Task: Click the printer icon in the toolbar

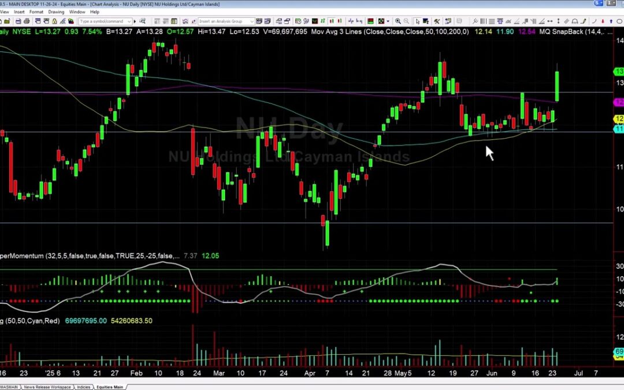Action: click(26, 21)
